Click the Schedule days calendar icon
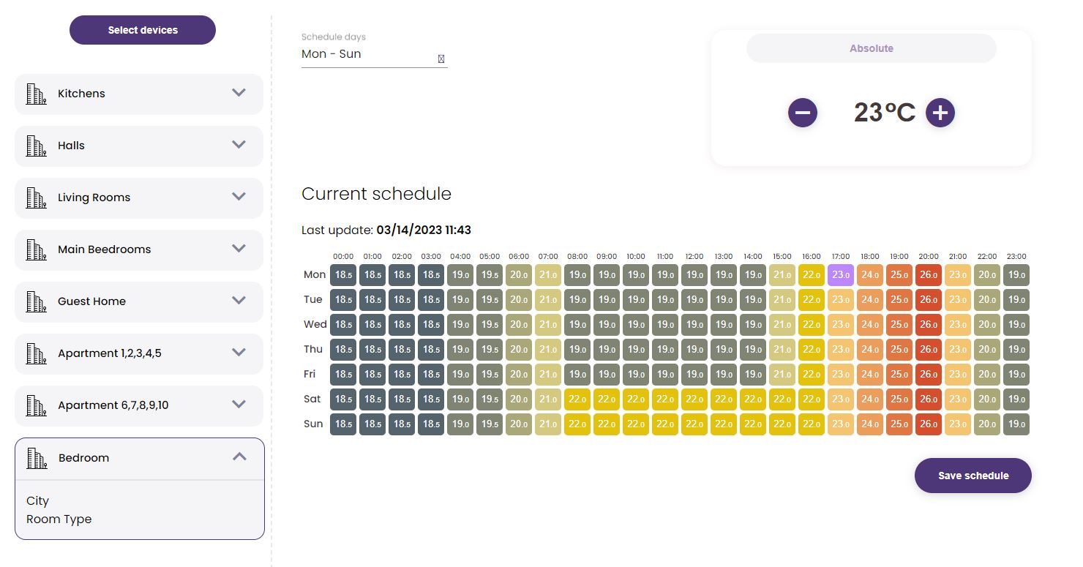1083x567 pixels. pyautogui.click(x=441, y=59)
